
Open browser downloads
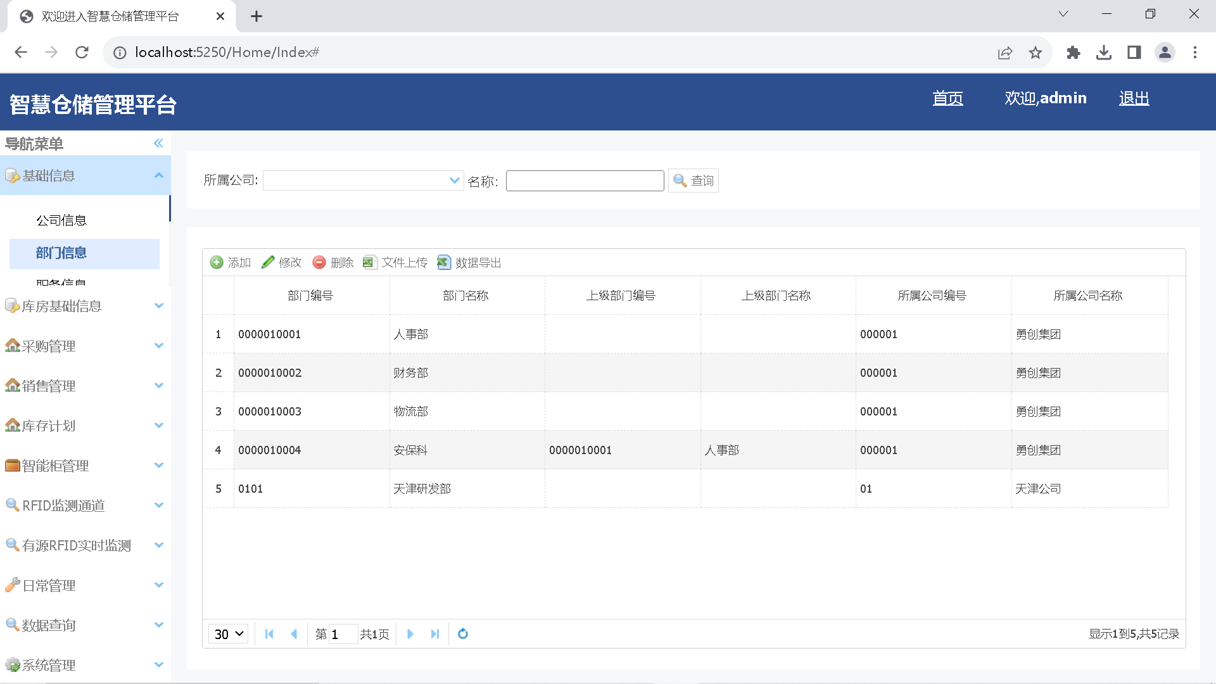1104,53
